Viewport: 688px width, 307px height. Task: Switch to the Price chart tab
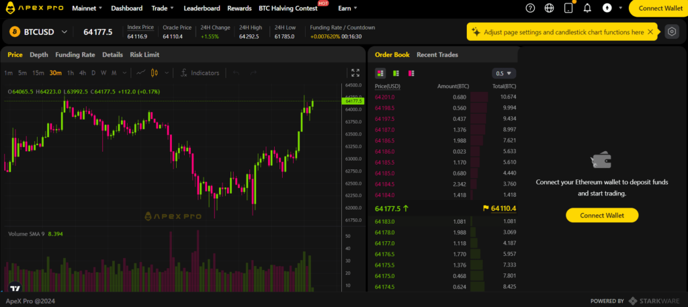click(x=15, y=55)
